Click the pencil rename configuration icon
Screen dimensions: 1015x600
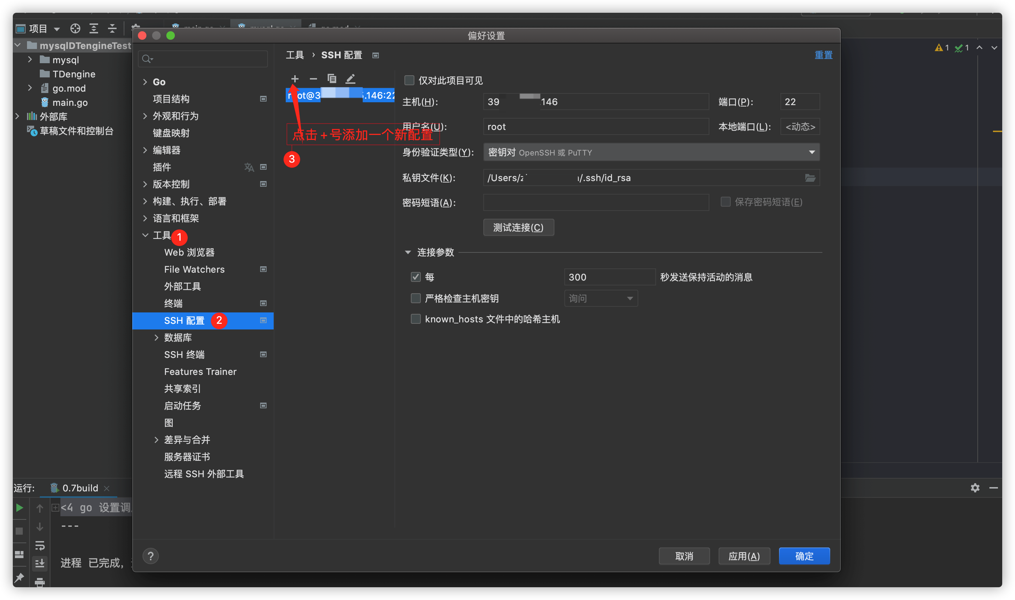coord(350,78)
